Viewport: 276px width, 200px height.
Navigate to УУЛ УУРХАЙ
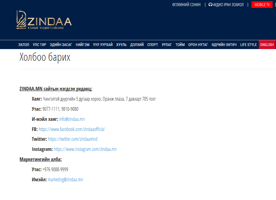103,45
